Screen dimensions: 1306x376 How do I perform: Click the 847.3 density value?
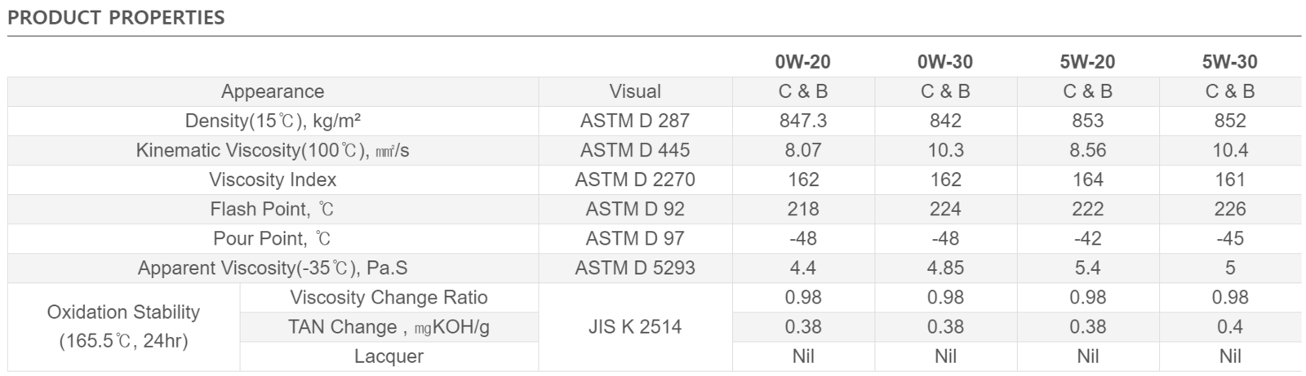click(x=803, y=121)
